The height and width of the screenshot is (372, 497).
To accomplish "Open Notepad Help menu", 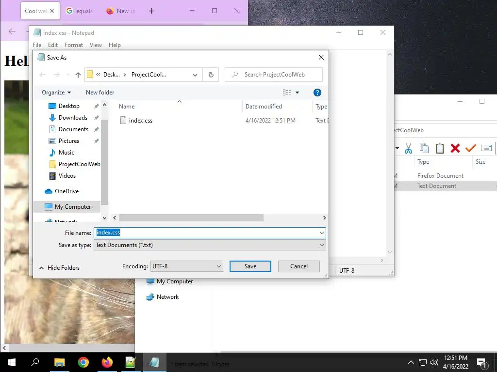I will pos(115,45).
